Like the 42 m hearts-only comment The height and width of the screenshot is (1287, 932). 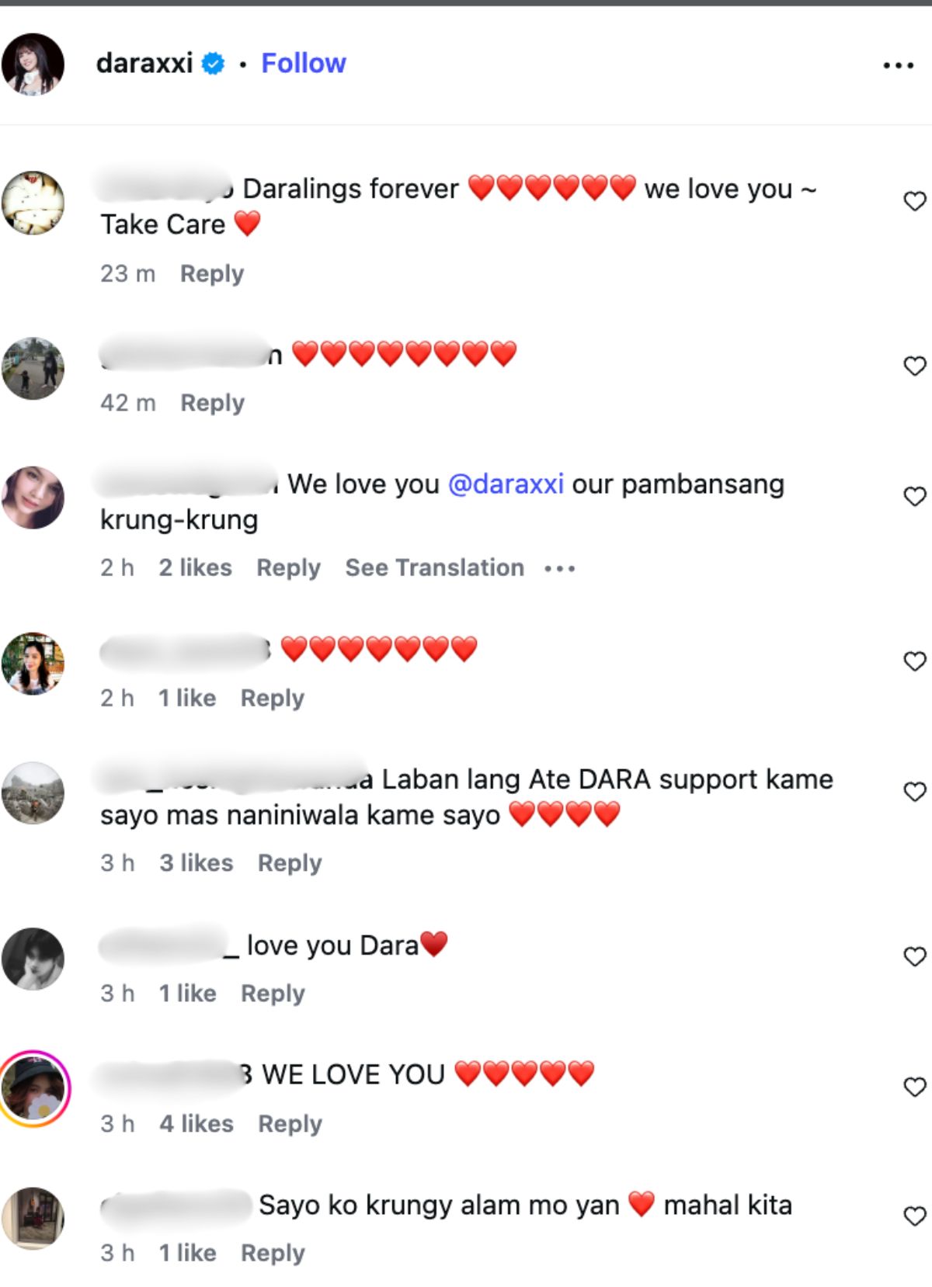pos(915,366)
